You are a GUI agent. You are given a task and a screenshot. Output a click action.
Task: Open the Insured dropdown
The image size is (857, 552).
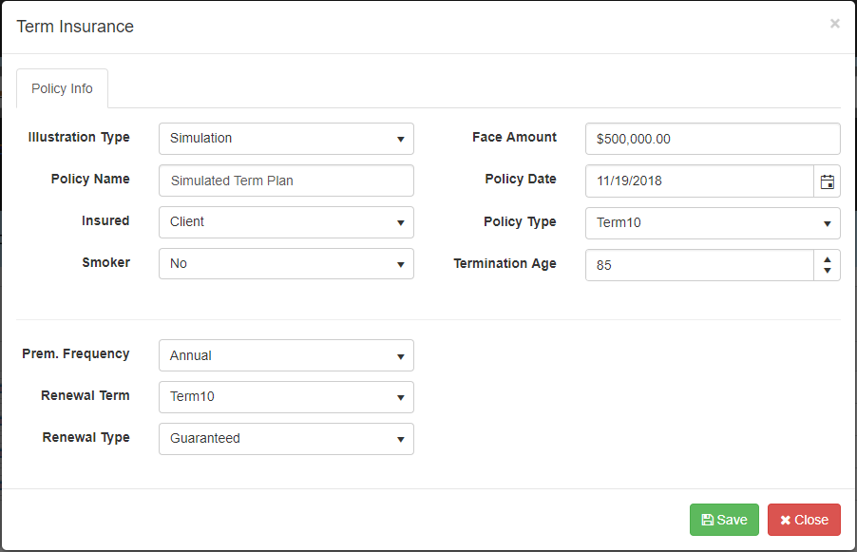tap(286, 222)
